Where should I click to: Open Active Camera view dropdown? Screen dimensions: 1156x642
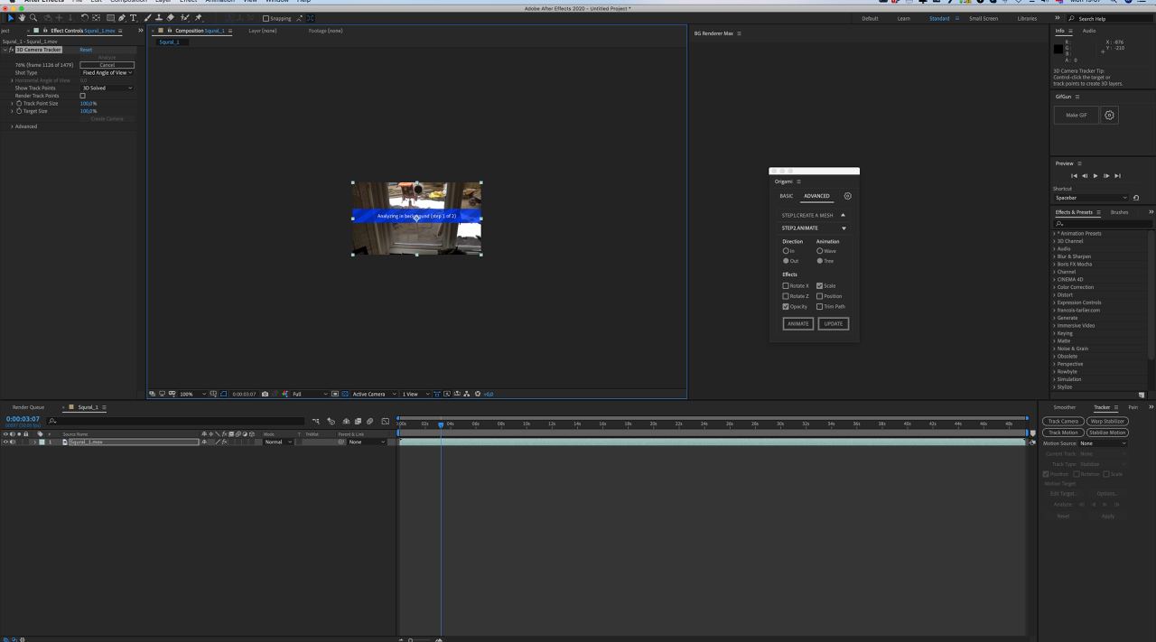tap(374, 394)
